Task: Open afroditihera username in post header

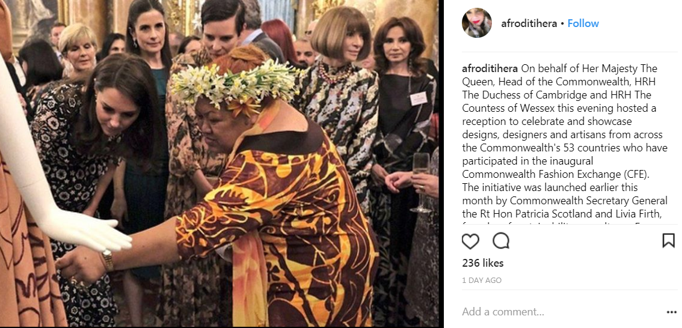Action: [x=529, y=23]
